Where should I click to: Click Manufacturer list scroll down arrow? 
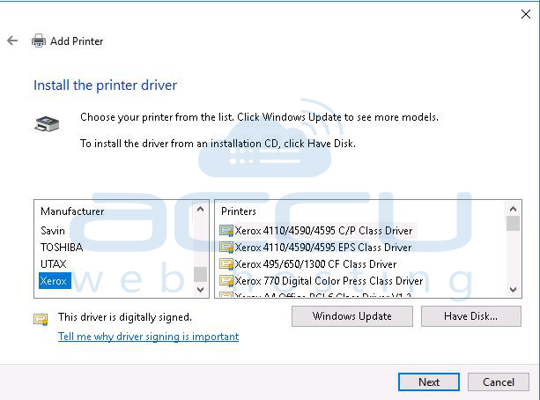click(x=201, y=289)
